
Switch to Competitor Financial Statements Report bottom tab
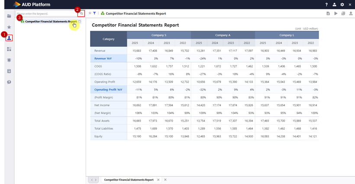click(129, 180)
